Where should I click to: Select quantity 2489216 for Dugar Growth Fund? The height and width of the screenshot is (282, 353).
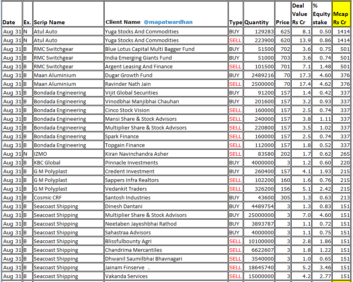pyautogui.click(x=259, y=75)
